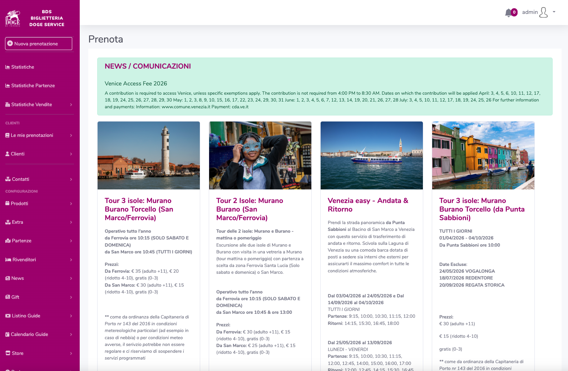Open Venezia easy Andata & Ritorno title

point(368,205)
